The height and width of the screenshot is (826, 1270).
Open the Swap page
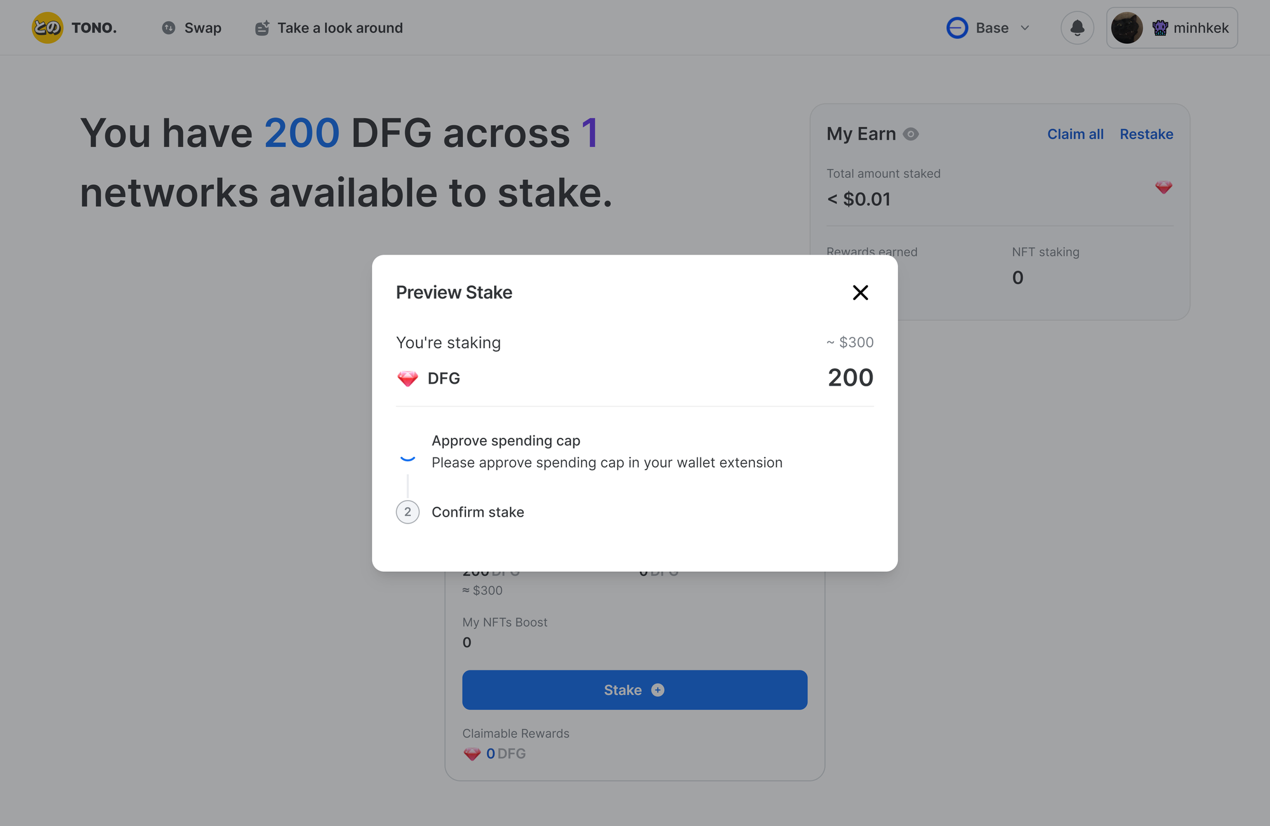coord(192,28)
